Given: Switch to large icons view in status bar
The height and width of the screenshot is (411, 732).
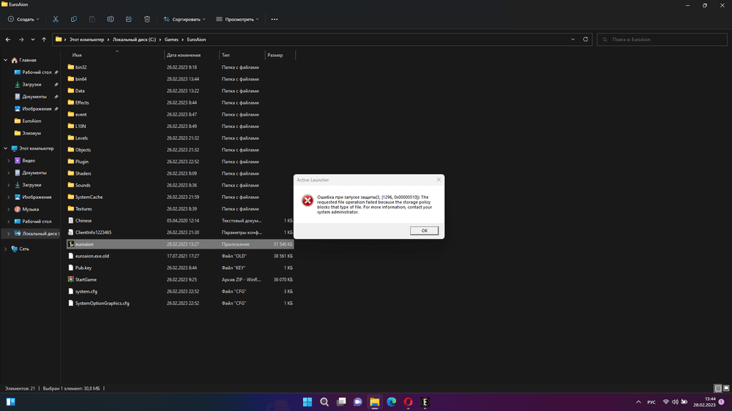Looking at the screenshot, I should tap(725, 388).
